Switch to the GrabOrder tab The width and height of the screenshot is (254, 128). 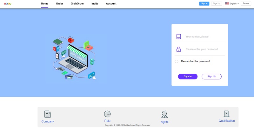77,4
